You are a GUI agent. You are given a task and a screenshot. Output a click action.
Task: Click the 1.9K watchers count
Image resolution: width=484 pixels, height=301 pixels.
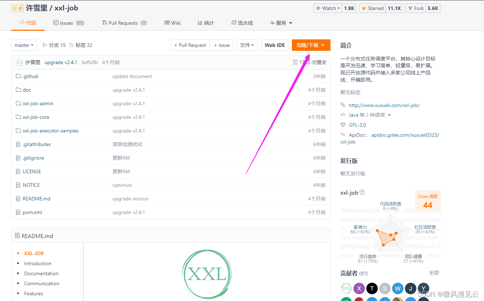(349, 8)
